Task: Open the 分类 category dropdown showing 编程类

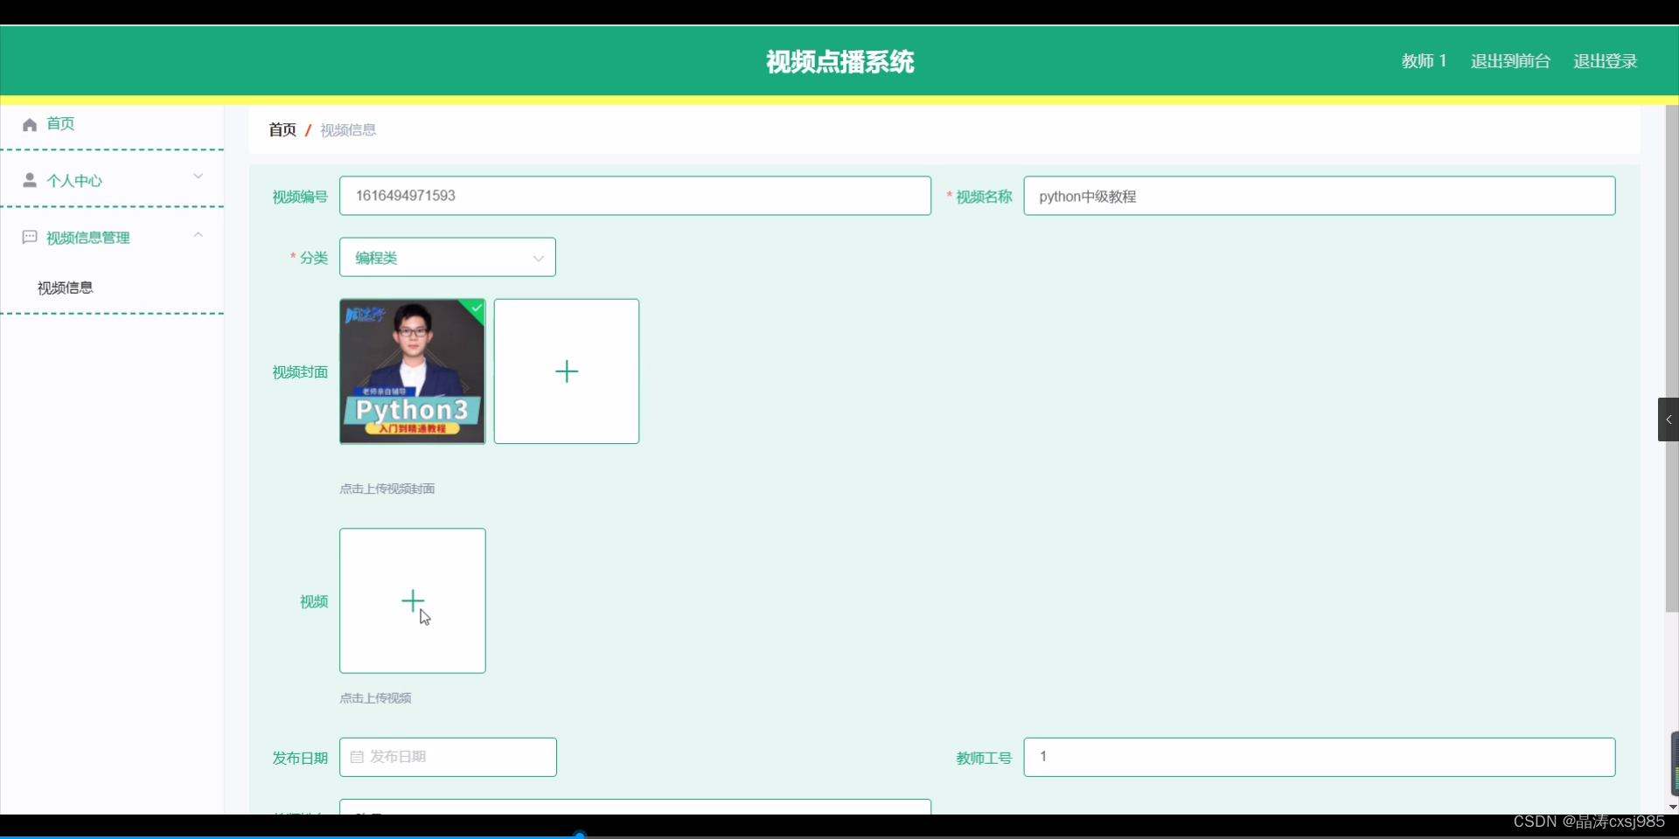Action: point(447,257)
